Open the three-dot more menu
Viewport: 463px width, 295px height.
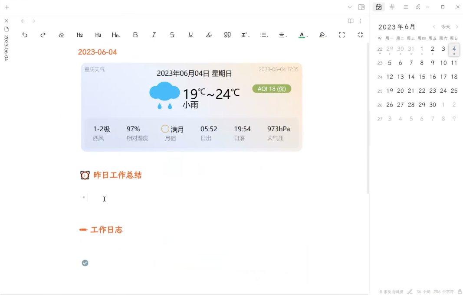pos(361,21)
